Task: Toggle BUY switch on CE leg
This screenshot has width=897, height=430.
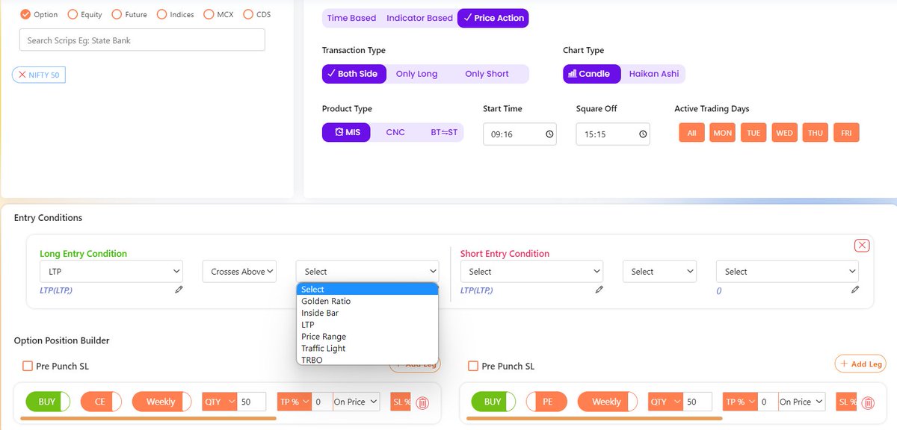Action: tap(48, 402)
